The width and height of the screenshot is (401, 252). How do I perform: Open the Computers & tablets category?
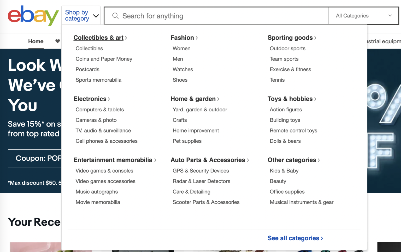pyautogui.click(x=99, y=110)
